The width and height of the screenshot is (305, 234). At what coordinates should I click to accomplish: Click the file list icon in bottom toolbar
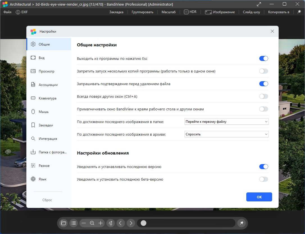tap(74, 223)
